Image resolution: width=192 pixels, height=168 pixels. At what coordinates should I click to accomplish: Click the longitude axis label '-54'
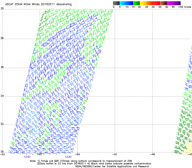point(77,154)
